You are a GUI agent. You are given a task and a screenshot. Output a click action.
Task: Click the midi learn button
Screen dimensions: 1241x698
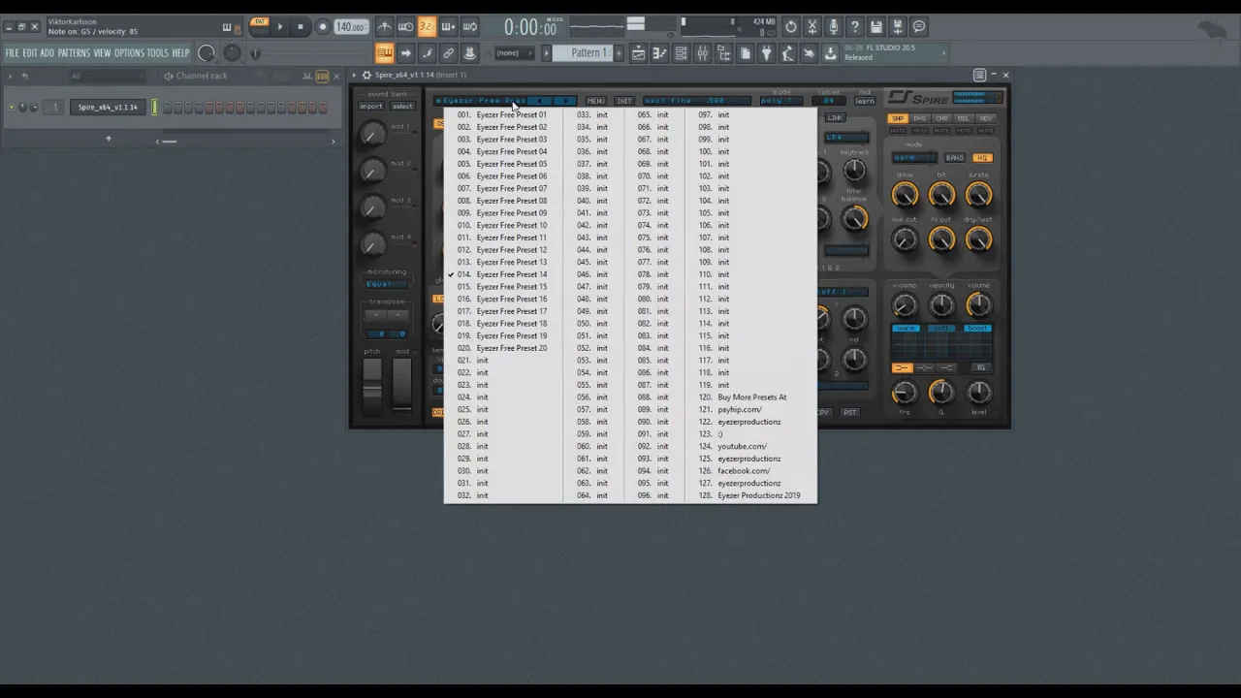[x=865, y=101]
